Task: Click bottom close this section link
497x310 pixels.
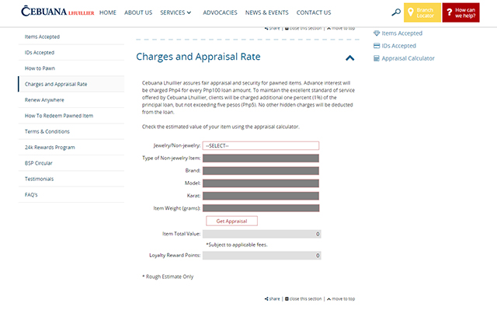Action: [304, 298]
